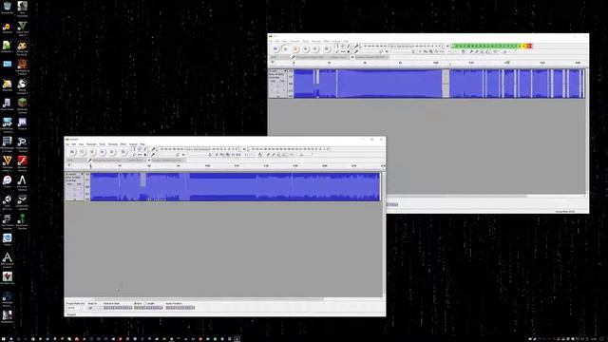Click Zoom In icon in front window
608x342 pixels.
(268, 155)
